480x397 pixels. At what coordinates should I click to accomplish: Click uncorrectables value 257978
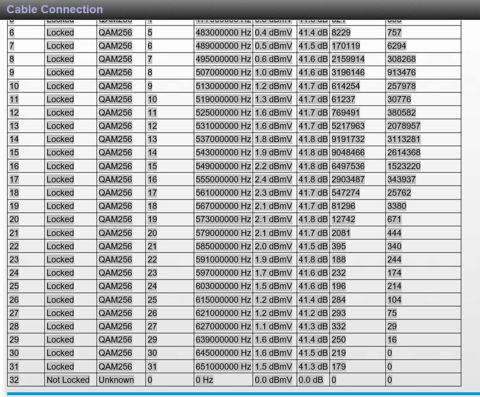click(x=401, y=86)
